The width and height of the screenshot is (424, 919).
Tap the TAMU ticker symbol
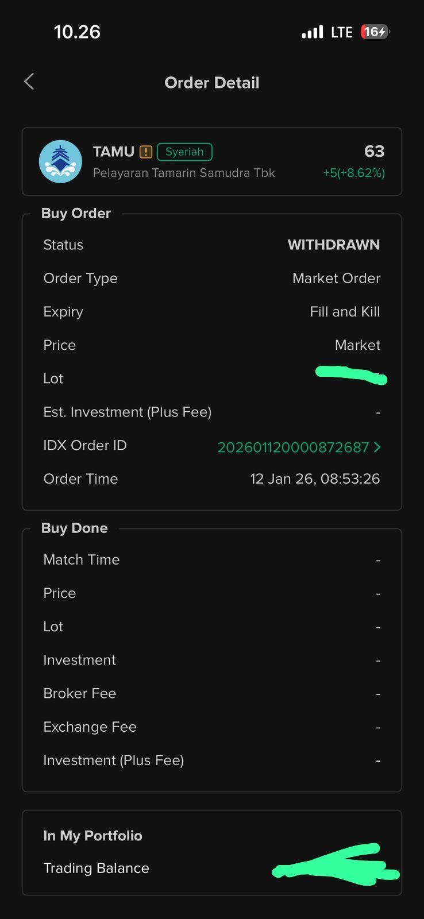point(114,152)
